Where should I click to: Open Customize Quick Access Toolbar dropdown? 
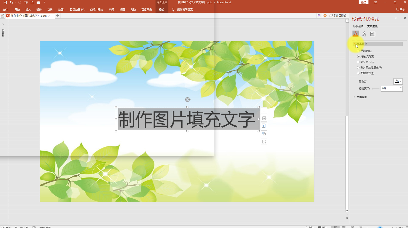point(45,3)
